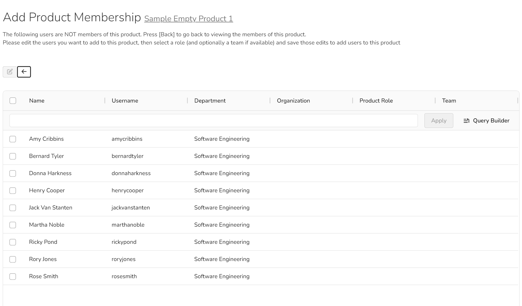This screenshot has width=522, height=306.
Task: Focus the filter query input field
Action: (x=213, y=121)
